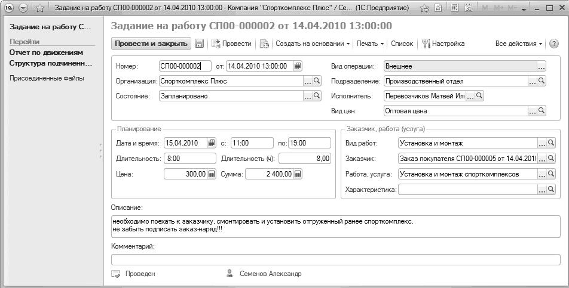The height and width of the screenshot is (288, 569).
Task: Click ellipsis button of Вид работ field
Action: click(x=542, y=144)
